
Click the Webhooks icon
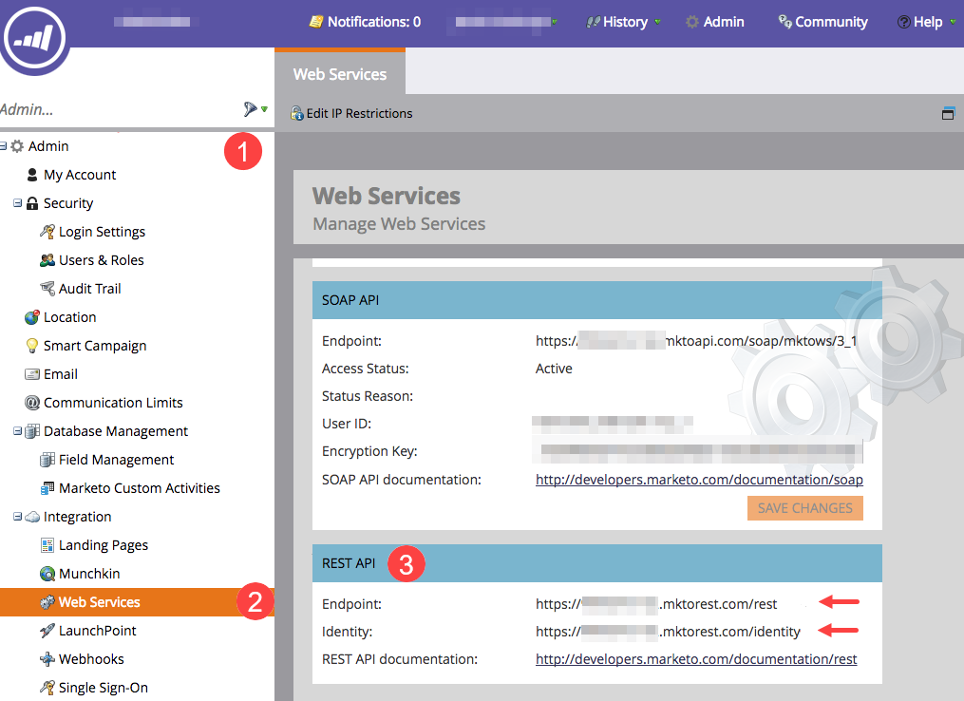point(47,659)
